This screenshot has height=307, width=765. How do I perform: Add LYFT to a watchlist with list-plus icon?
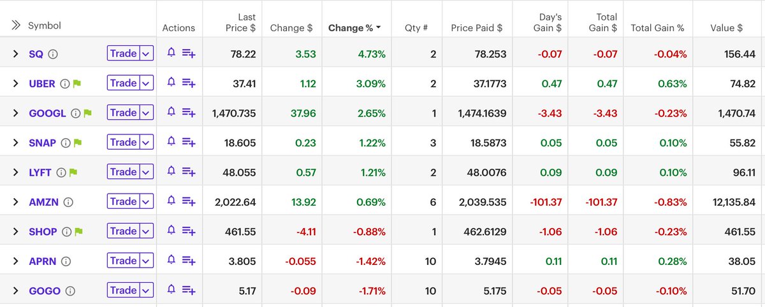click(x=189, y=172)
